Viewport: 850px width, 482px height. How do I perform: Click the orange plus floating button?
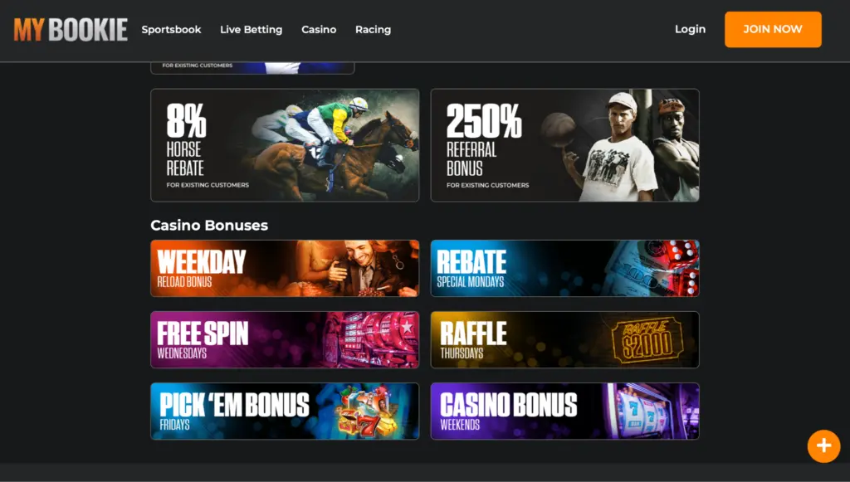tap(823, 445)
